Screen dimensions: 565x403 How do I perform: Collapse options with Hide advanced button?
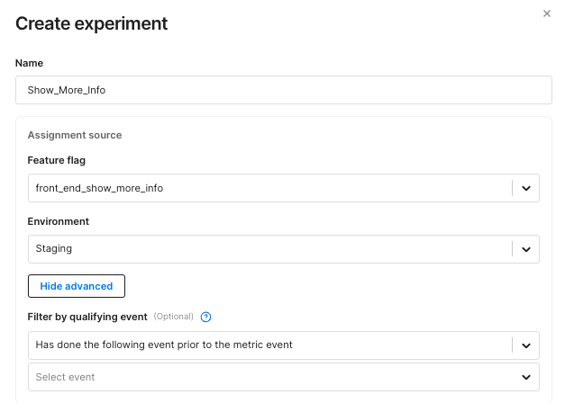[77, 286]
